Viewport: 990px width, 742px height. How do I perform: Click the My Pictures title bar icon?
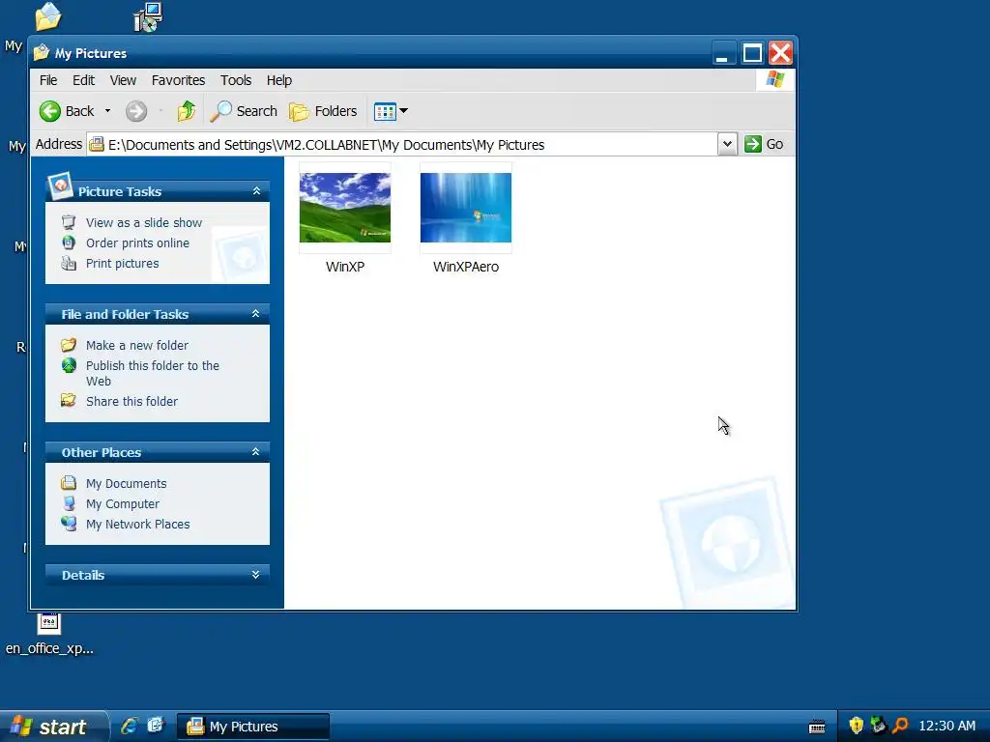[42, 53]
